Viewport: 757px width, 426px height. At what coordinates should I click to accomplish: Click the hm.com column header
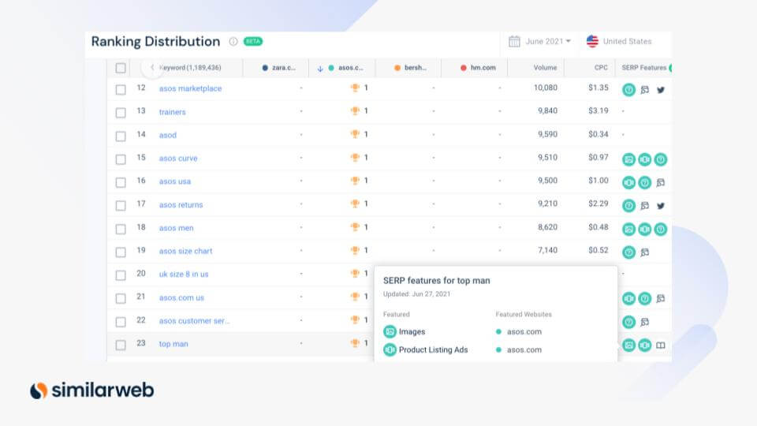pyautogui.click(x=479, y=68)
